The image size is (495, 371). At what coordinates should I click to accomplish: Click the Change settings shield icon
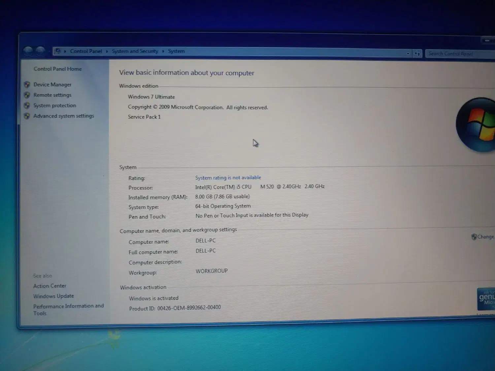pyautogui.click(x=474, y=237)
